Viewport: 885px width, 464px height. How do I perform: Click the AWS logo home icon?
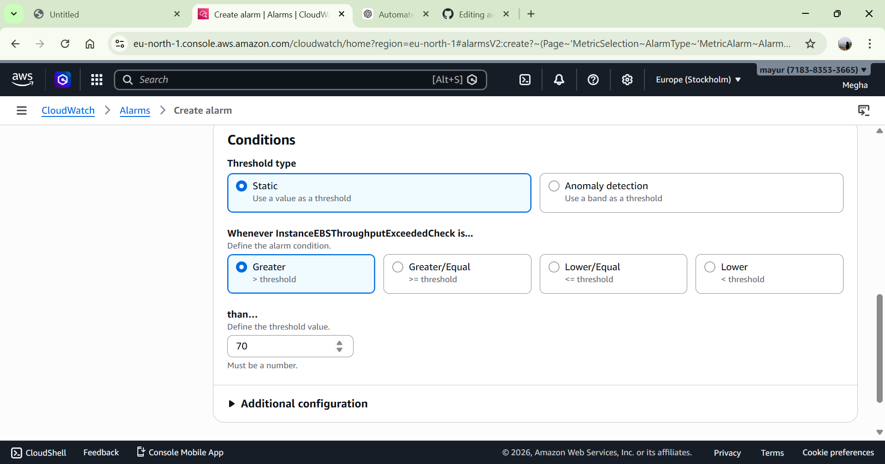point(23,80)
